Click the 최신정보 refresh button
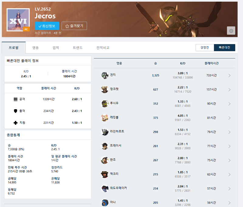Image resolution: width=243 pixels, height=207 pixels. coord(47,26)
